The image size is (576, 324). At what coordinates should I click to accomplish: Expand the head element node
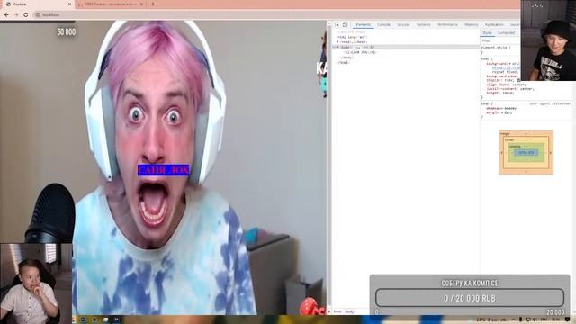point(337,42)
